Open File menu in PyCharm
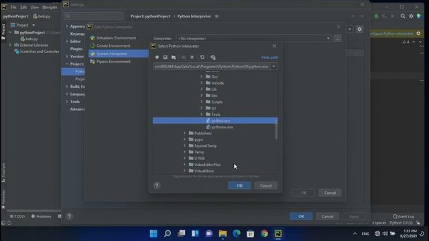 (13, 7)
